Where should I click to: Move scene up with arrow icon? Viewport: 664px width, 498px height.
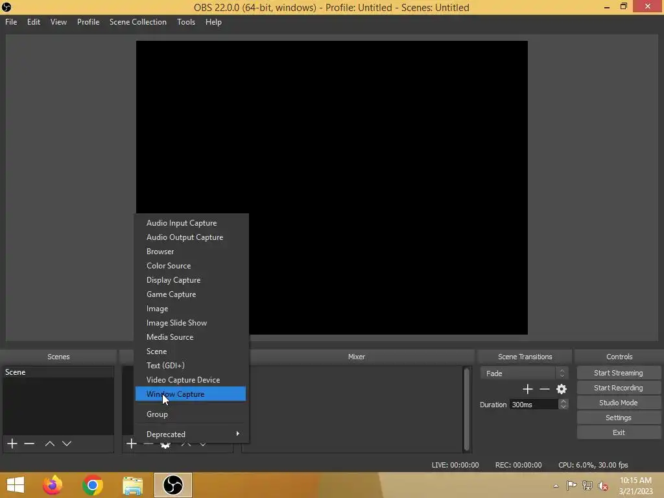(x=49, y=444)
